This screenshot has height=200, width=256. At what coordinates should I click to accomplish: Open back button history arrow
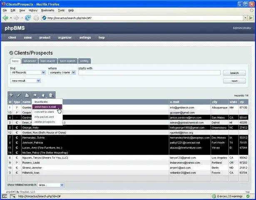click(x=11, y=18)
